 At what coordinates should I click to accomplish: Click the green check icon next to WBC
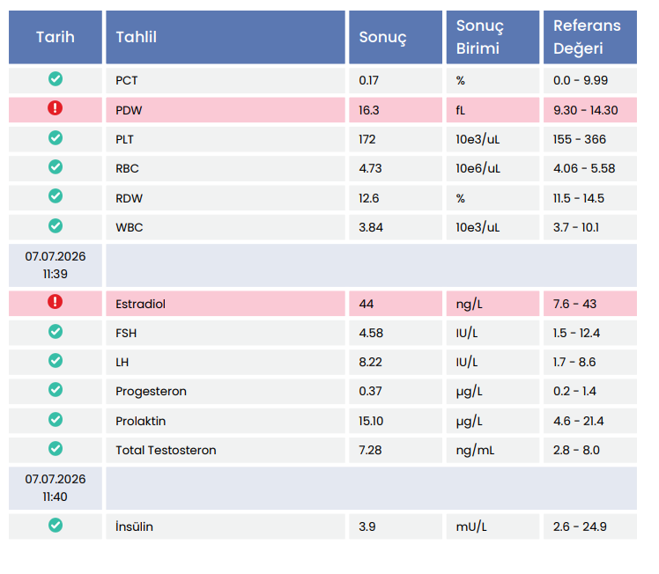[x=55, y=226]
